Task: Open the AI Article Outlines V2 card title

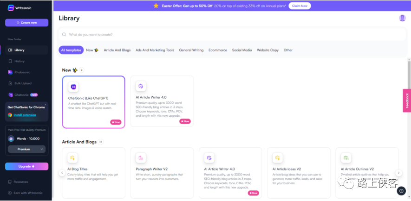Action: [x=357, y=169]
